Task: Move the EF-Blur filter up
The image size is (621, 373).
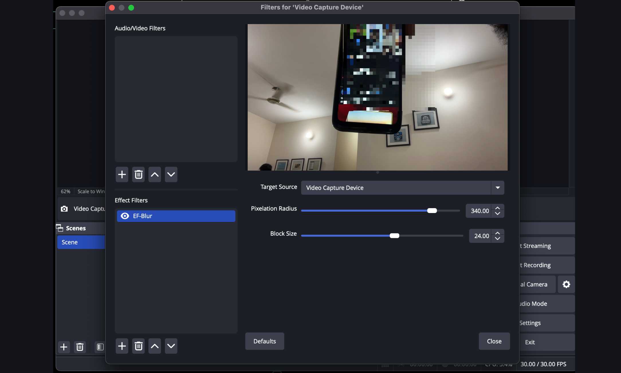Action: pos(154,346)
